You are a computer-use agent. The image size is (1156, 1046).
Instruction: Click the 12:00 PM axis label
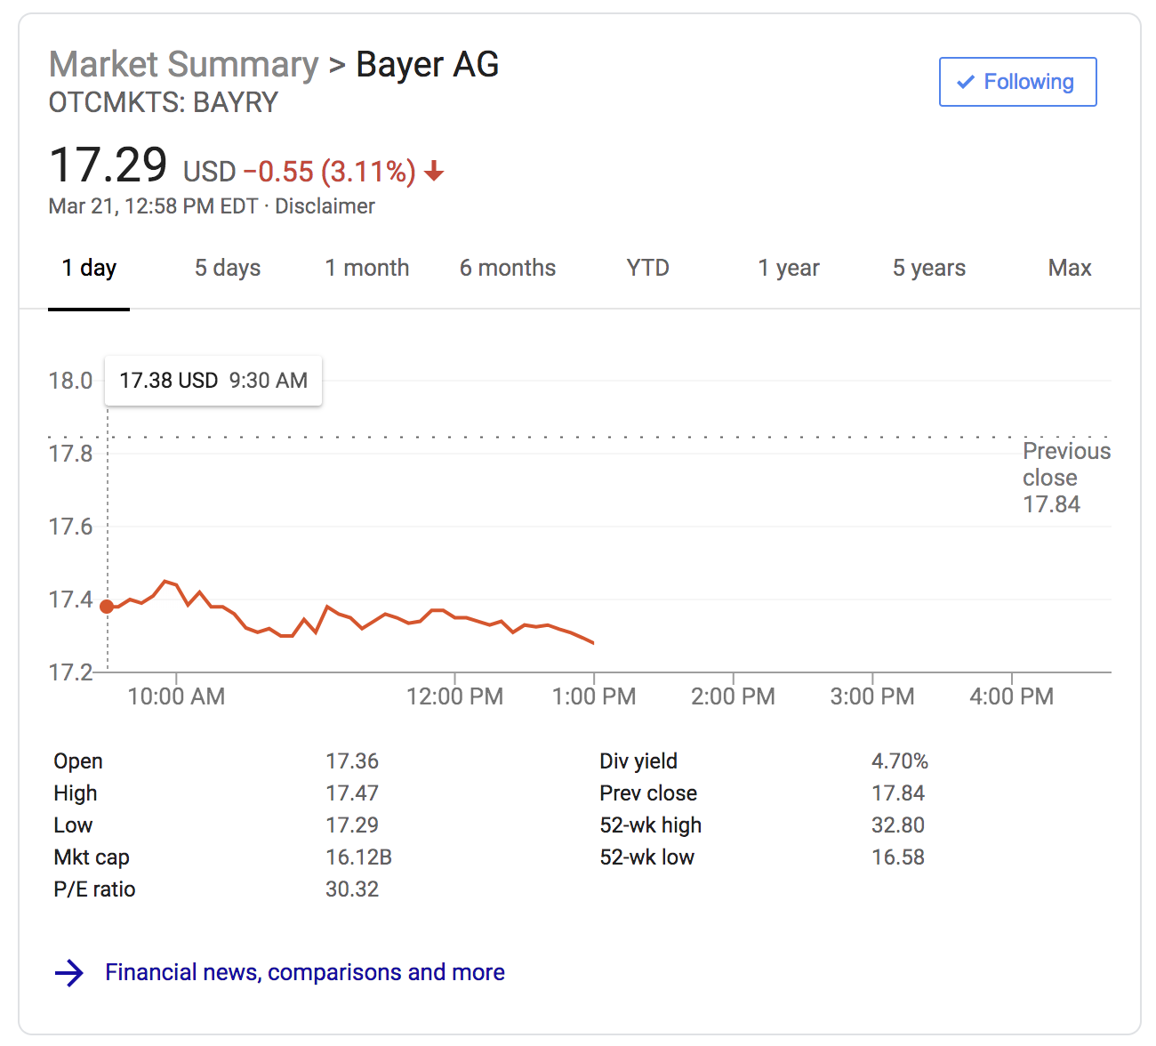(454, 696)
